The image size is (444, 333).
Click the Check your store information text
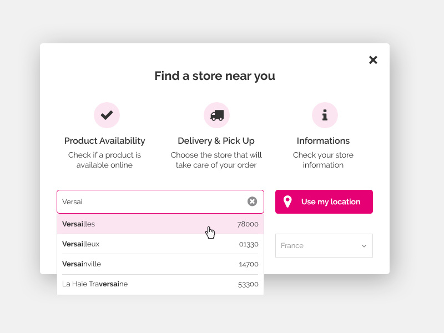(x=324, y=160)
